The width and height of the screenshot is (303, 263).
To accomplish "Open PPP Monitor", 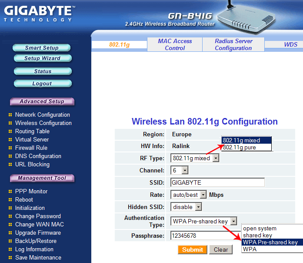I will pos(31,191).
